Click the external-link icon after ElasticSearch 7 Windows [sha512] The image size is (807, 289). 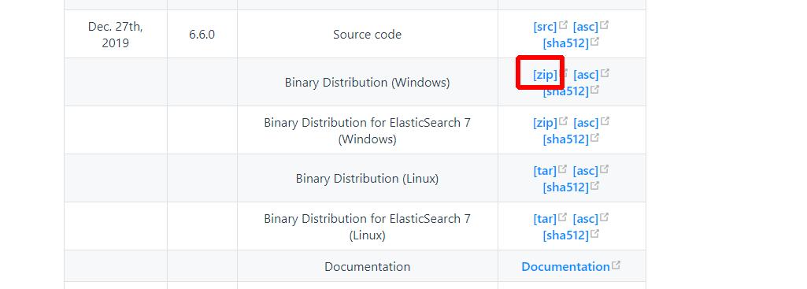(594, 138)
